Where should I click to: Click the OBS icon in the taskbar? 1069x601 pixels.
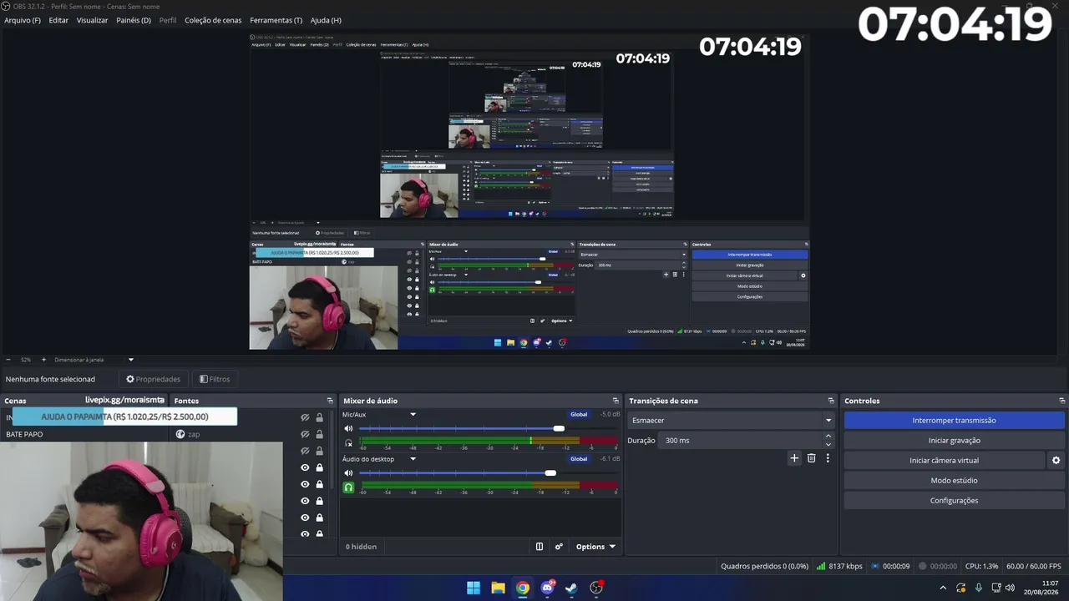(x=596, y=588)
